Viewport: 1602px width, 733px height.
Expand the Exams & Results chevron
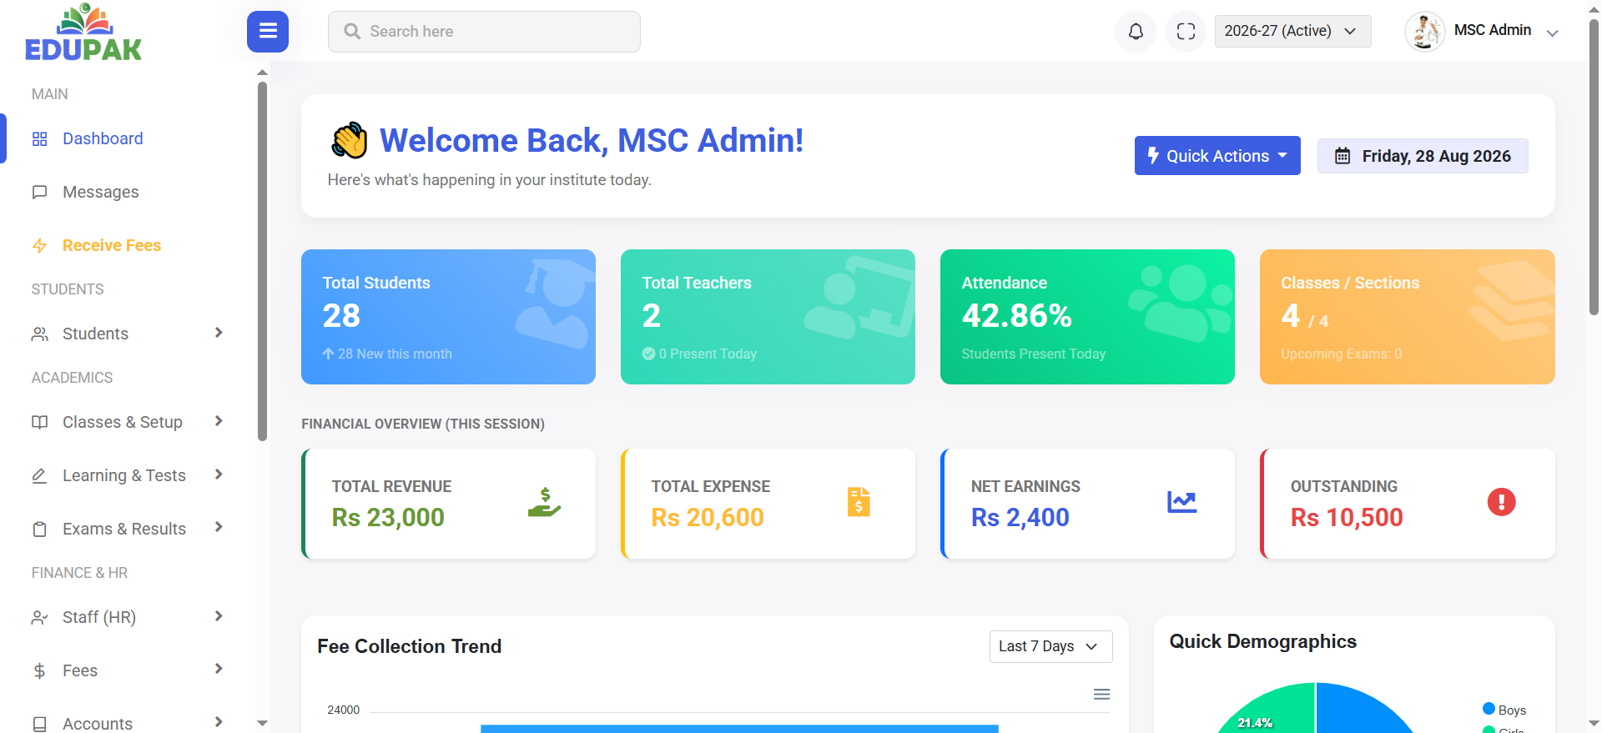[219, 527]
